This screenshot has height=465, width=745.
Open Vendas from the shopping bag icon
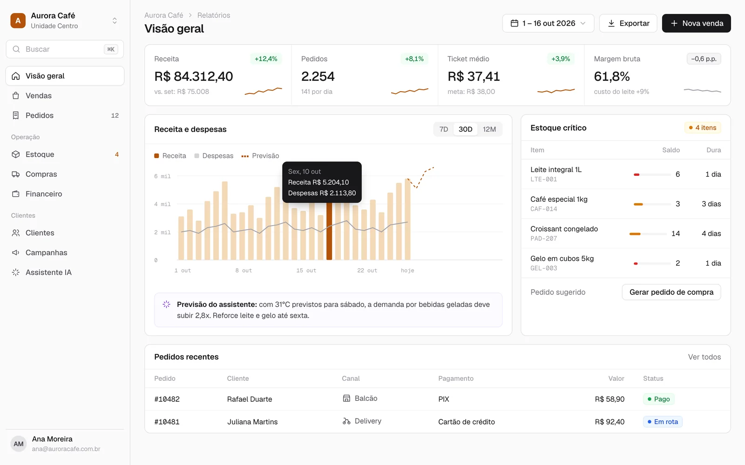[16, 96]
